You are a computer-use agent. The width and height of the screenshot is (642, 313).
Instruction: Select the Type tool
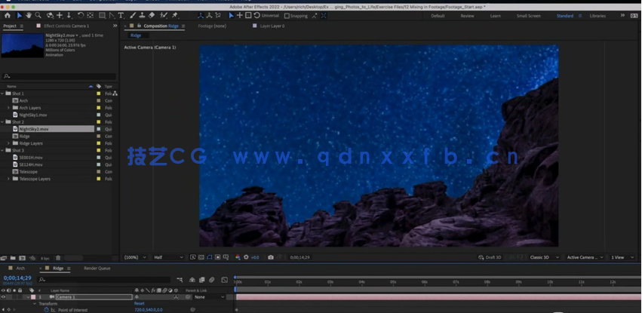click(x=121, y=15)
